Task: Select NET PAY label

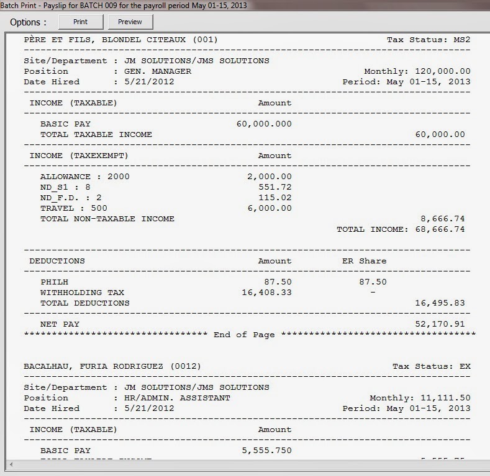Action: (60, 324)
